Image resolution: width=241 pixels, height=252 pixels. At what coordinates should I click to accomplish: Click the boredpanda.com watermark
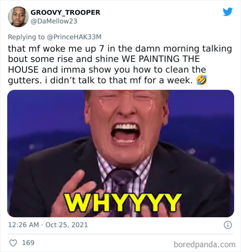tap(205, 244)
